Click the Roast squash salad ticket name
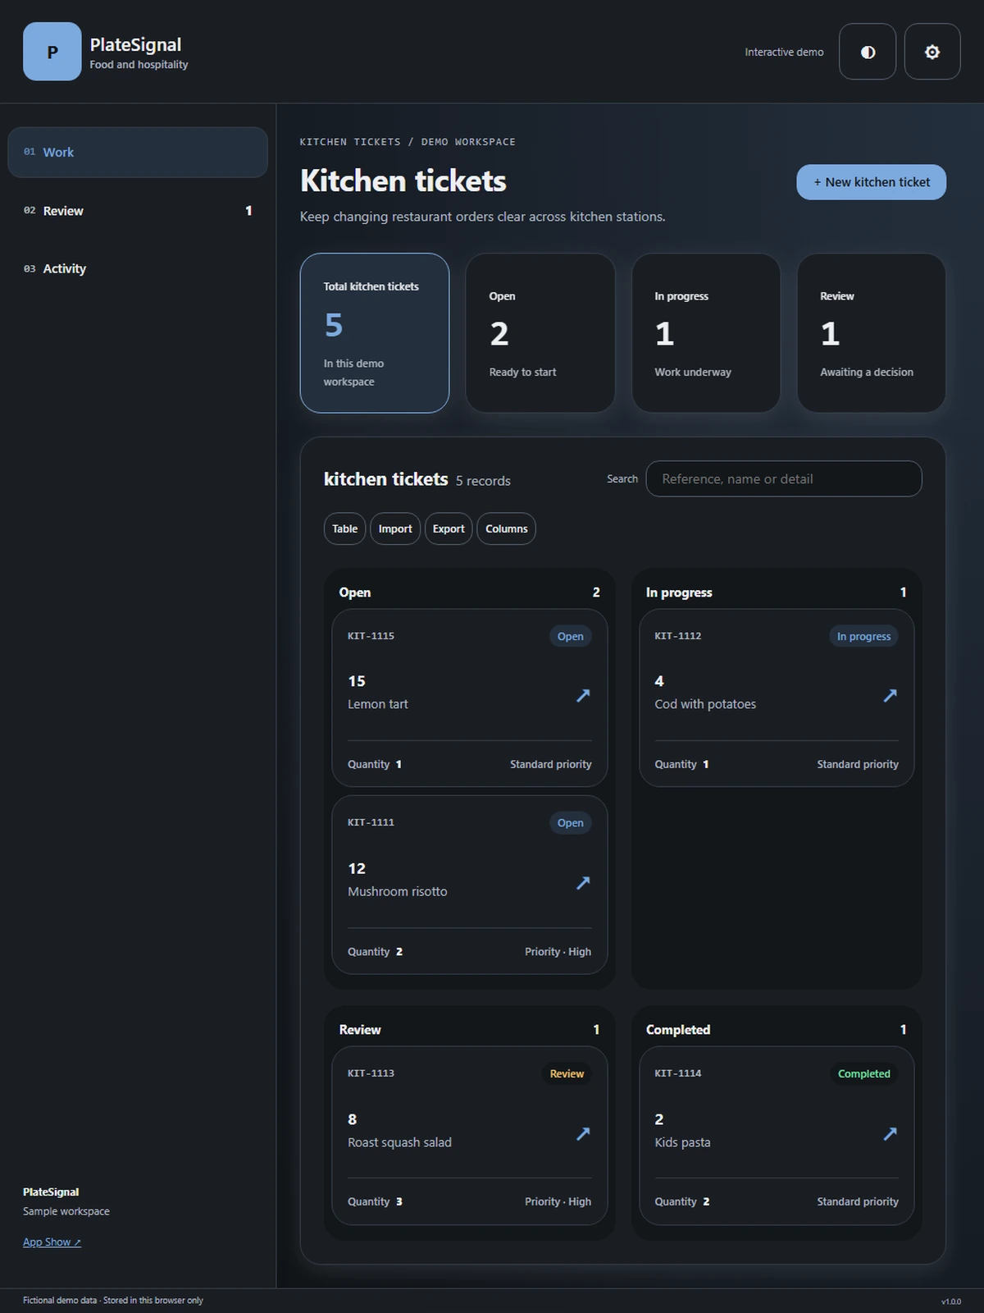 (399, 1142)
